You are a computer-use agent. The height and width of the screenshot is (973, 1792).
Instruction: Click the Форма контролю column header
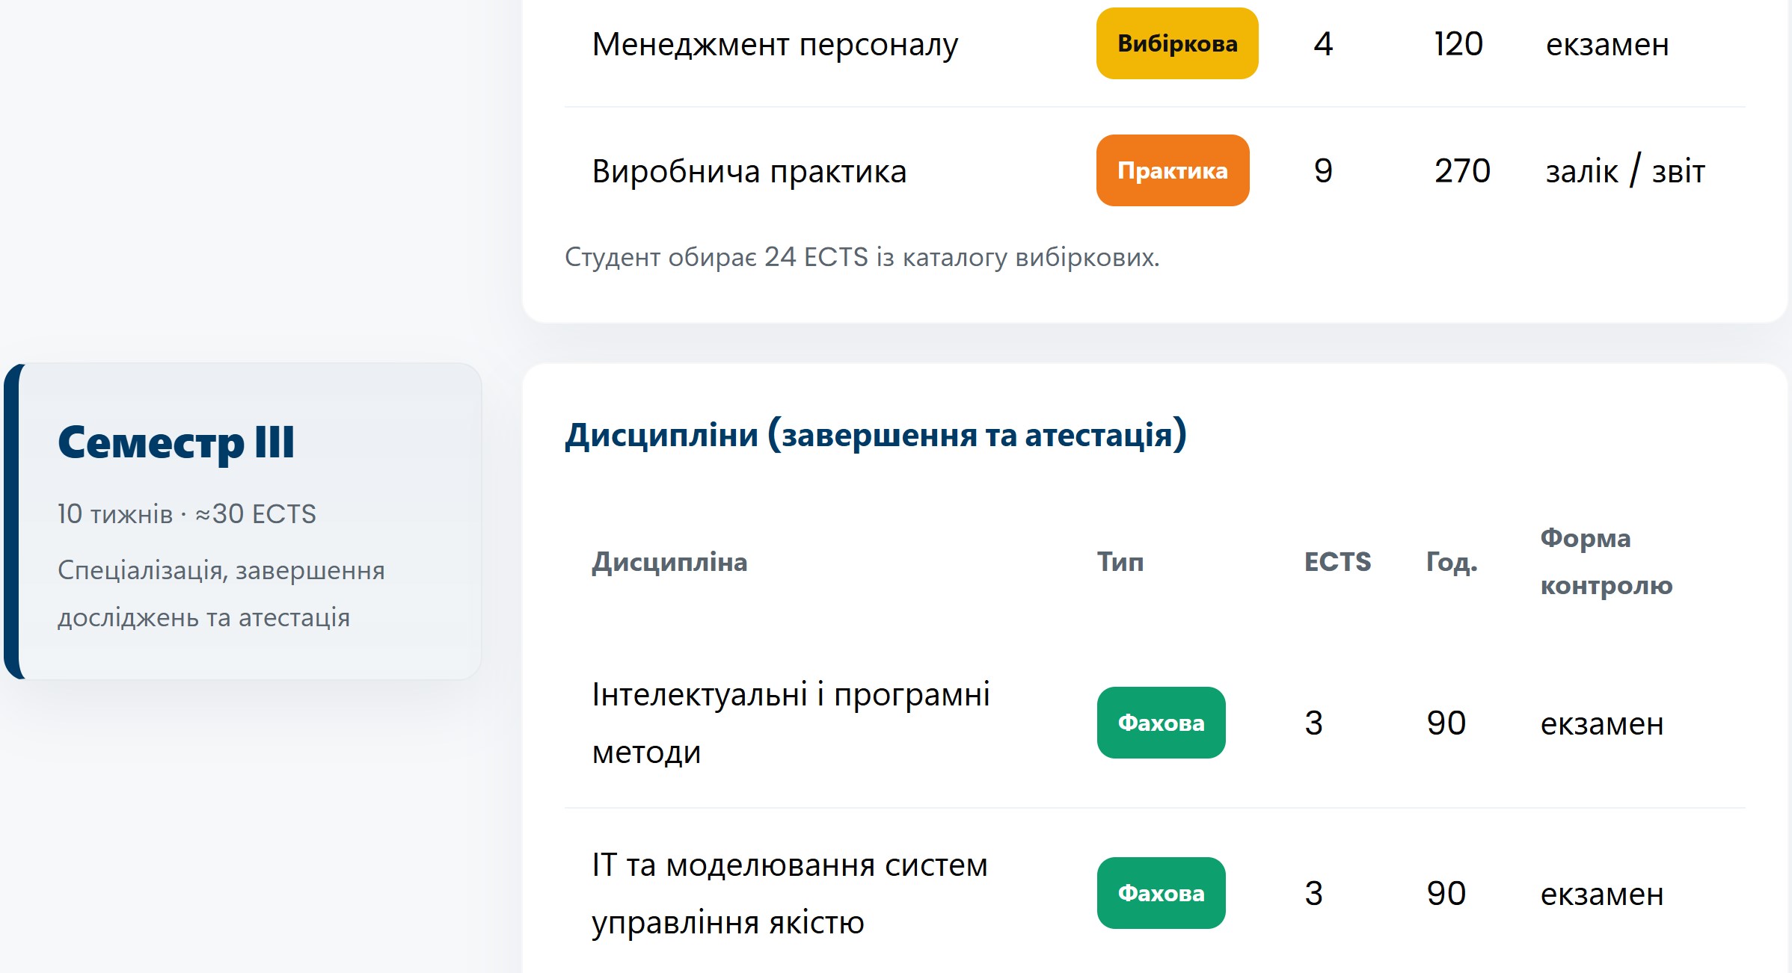(1606, 562)
